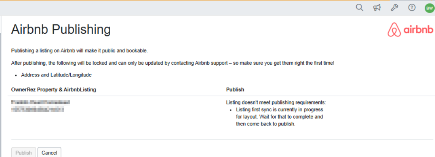Click the search magnifier icon
This screenshot has height=157, width=435.
click(359, 8)
